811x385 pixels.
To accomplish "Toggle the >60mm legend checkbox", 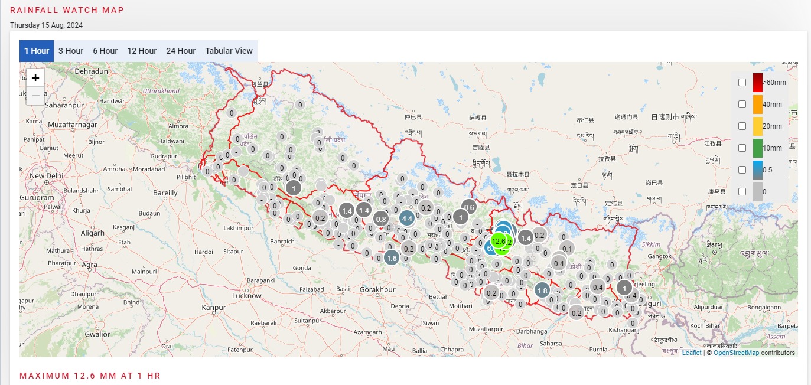I will pyautogui.click(x=742, y=83).
